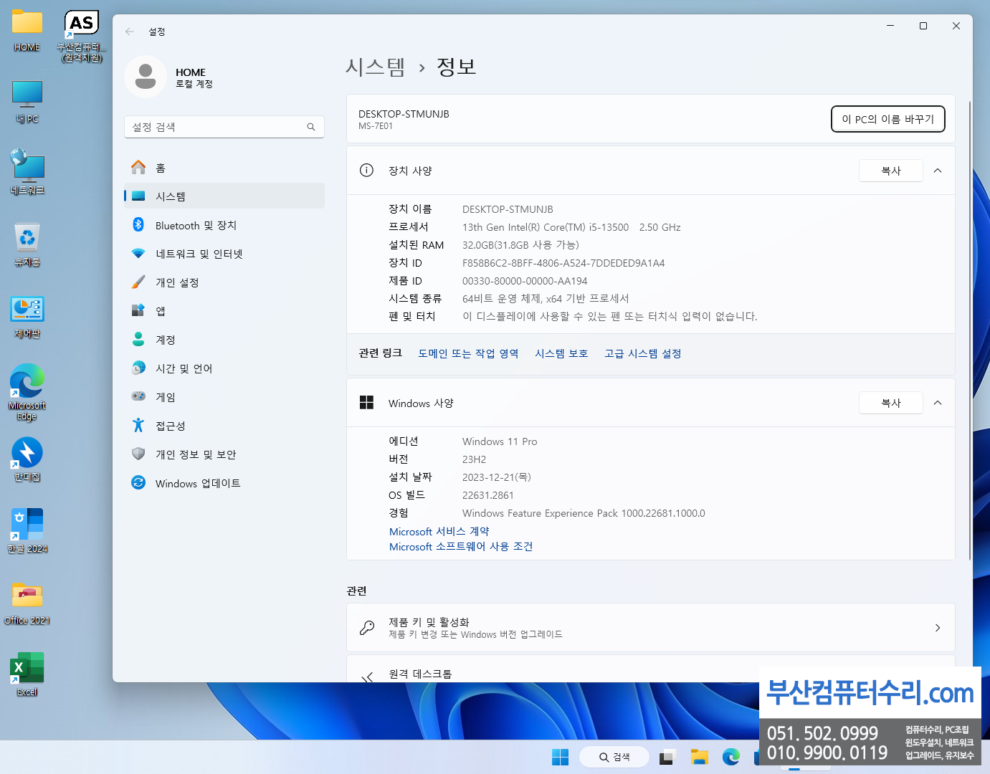The image size is (990, 774).
Task: Click the Windows 업데이트 refresh icon
Action: (138, 482)
